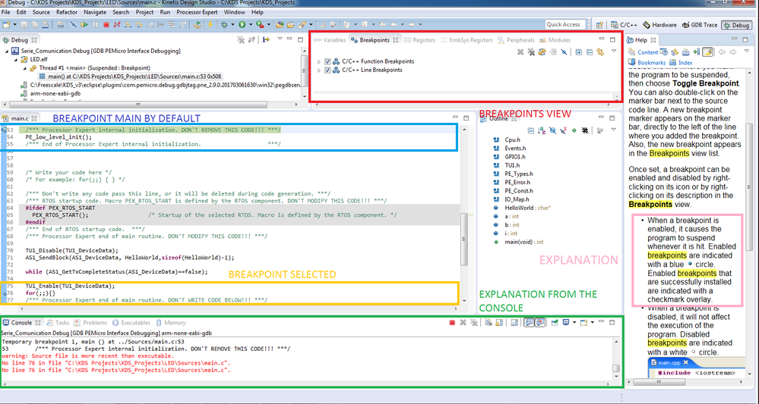Click Open Perspective icon beside Quick Access
Screen dimensions: 759x404
coord(599,24)
